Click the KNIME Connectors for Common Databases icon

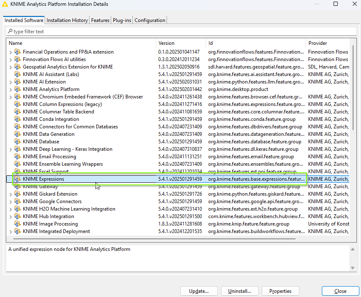(x=17, y=127)
